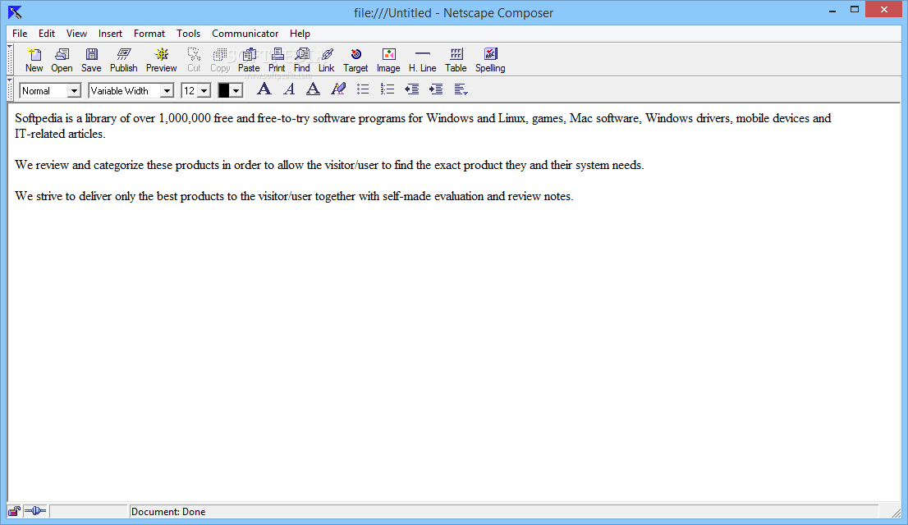908x525 pixels.
Task: Preview the page in the browser
Action: [x=161, y=58]
